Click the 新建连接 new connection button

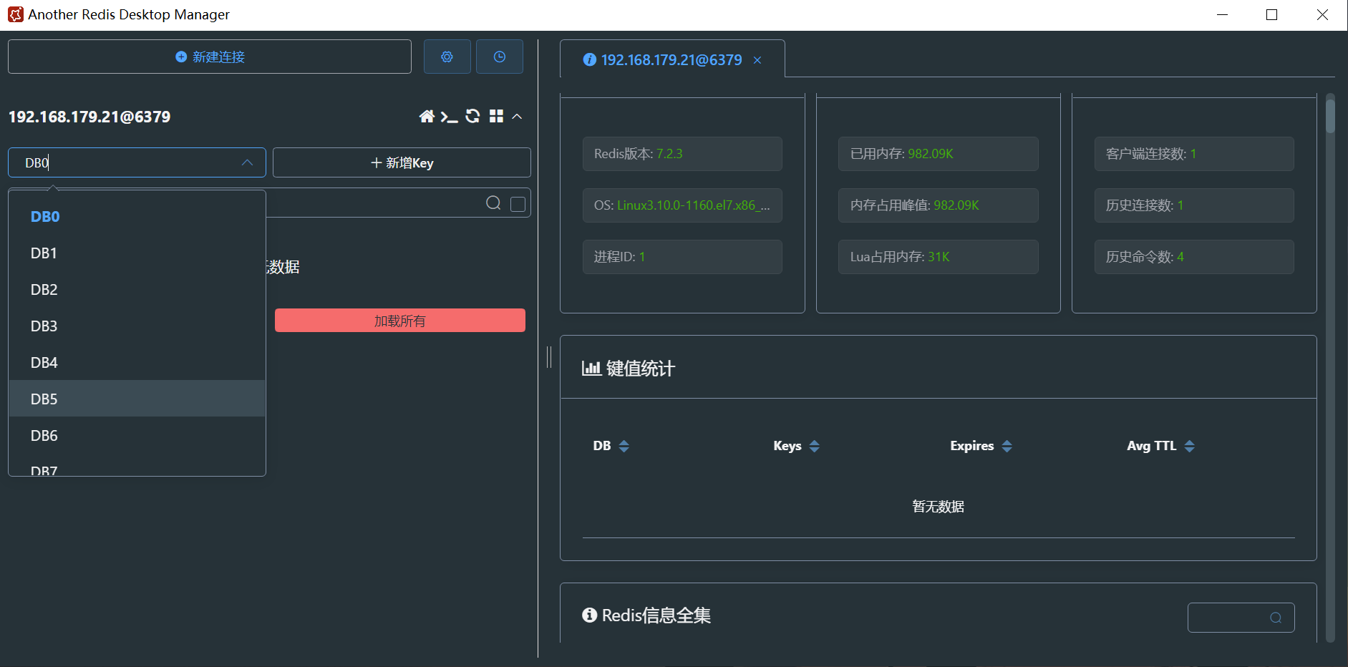pos(210,57)
